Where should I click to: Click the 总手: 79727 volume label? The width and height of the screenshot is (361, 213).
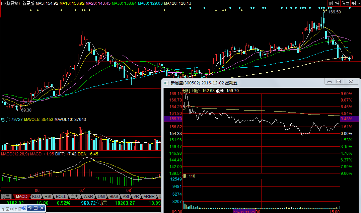point(12,120)
